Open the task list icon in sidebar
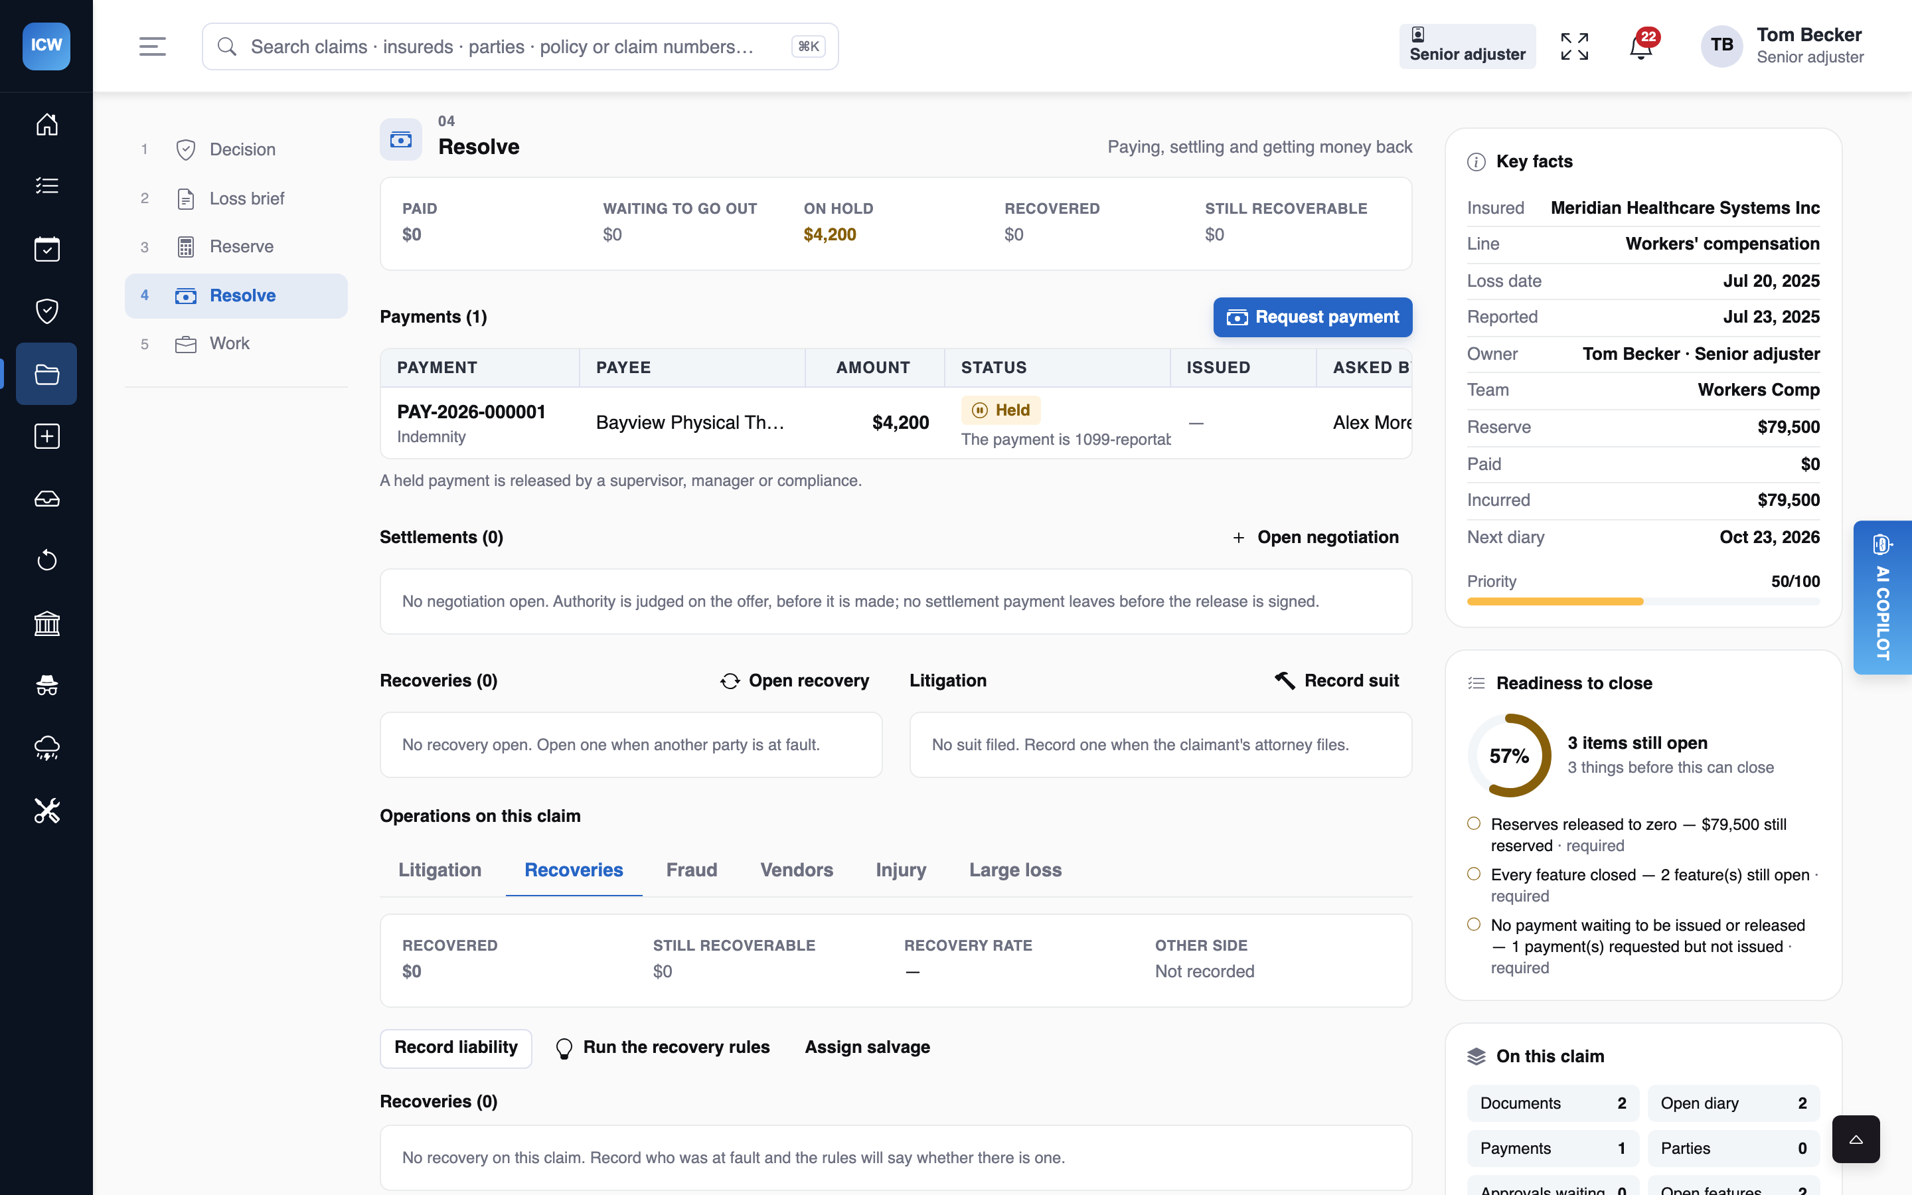Viewport: 1912px width, 1195px height. point(46,186)
